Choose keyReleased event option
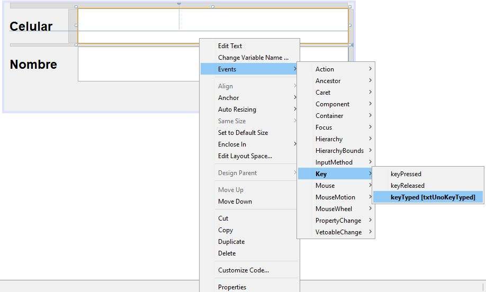 [407, 186]
